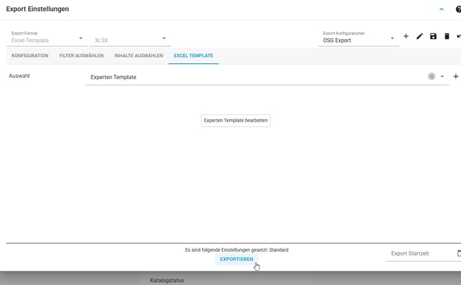461x285 pixels.
Task: Open the Export Format dropdown
Action: 47,39
